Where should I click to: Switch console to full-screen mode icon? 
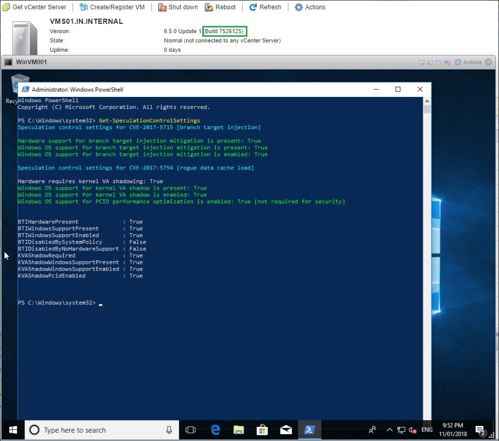tap(438, 63)
